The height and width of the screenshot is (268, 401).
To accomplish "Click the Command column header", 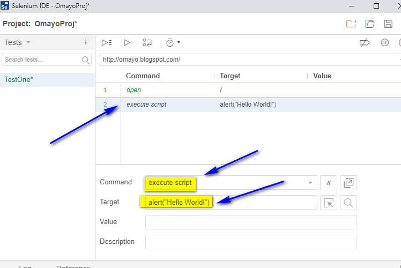I will tap(143, 76).
